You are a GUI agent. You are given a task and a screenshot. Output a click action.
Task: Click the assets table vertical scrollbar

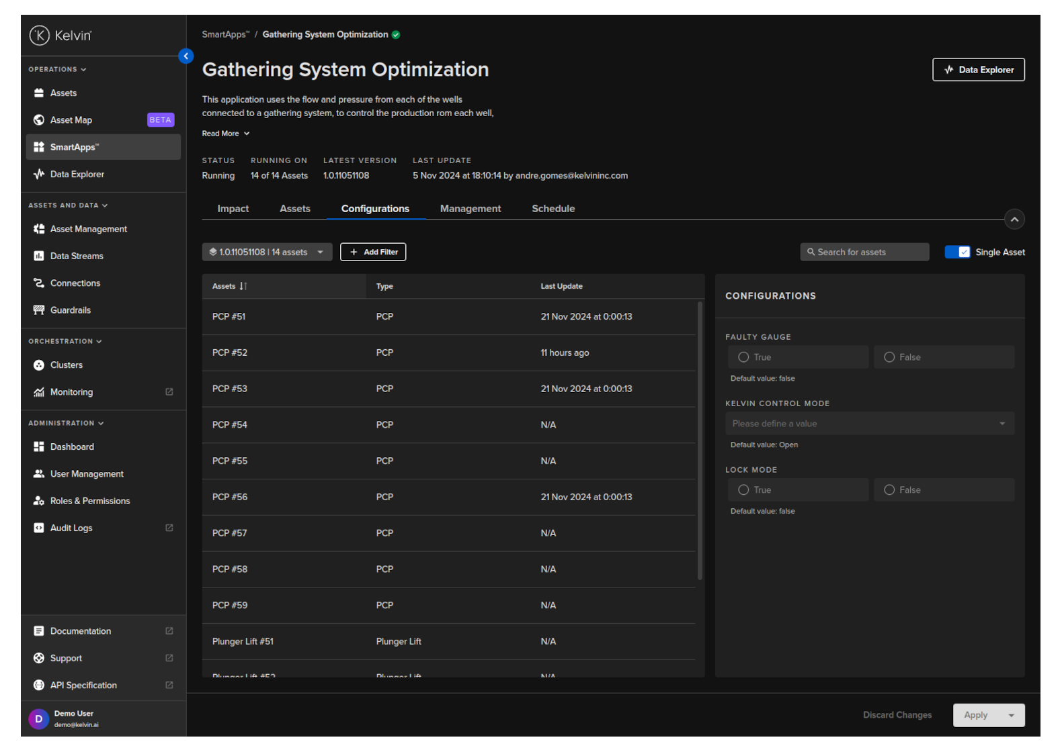[700, 440]
